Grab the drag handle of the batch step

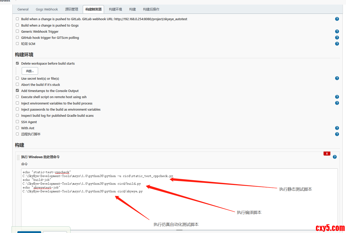click(18, 157)
